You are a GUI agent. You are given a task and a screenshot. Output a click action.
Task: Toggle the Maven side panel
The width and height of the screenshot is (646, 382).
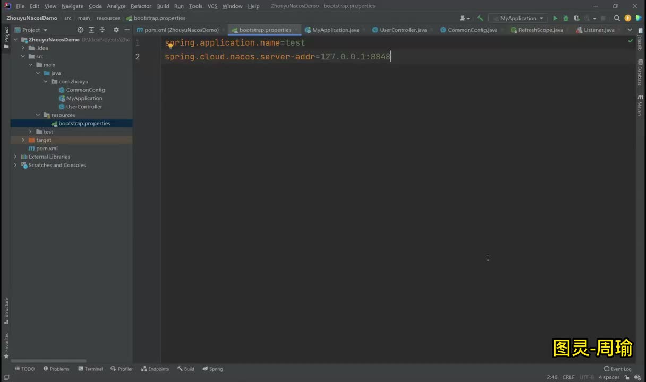click(640, 106)
